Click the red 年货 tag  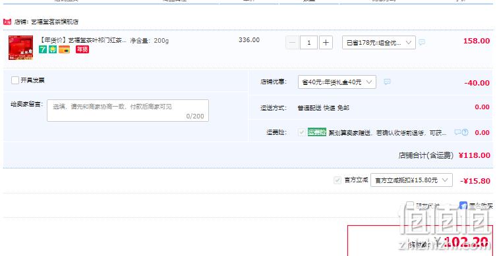click(x=82, y=49)
